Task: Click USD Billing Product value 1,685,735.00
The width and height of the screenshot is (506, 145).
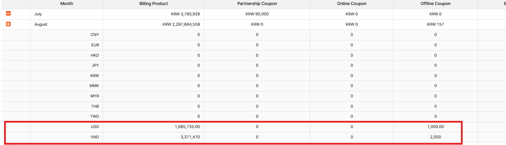Action: pyautogui.click(x=187, y=127)
